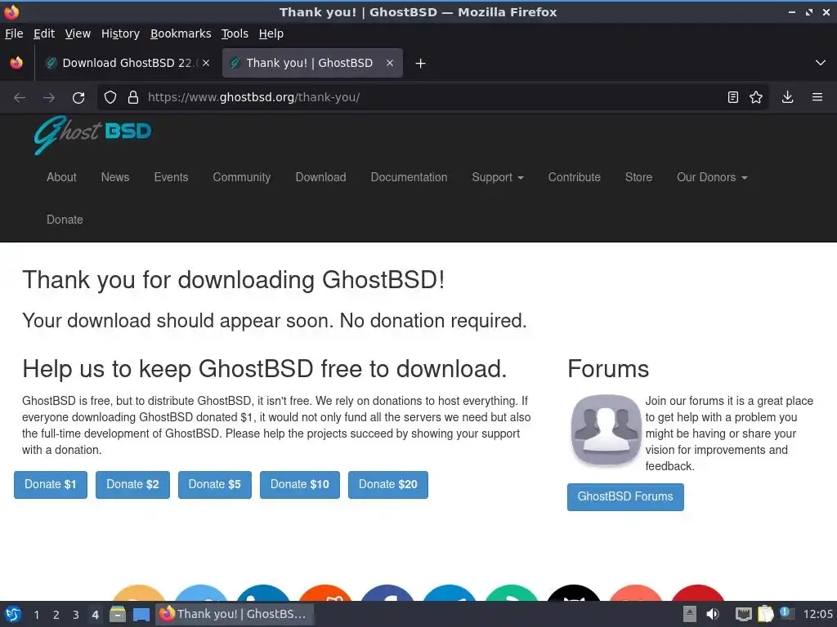Open a new tab with plus button
Screen dimensions: 837x627
tap(421, 64)
